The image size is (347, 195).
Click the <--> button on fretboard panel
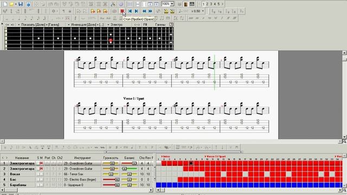point(137,24)
